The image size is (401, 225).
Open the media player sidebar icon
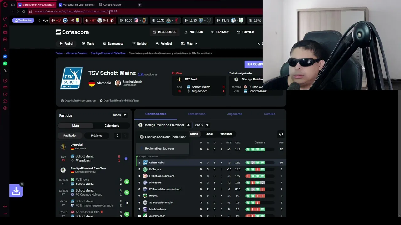click(x=5, y=81)
